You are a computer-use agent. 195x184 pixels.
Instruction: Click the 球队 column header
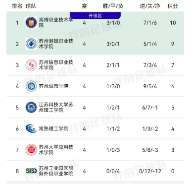click(x=31, y=6)
